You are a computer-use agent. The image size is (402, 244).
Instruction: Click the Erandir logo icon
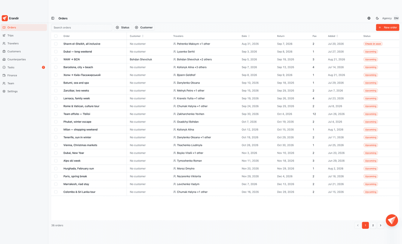pos(4,18)
